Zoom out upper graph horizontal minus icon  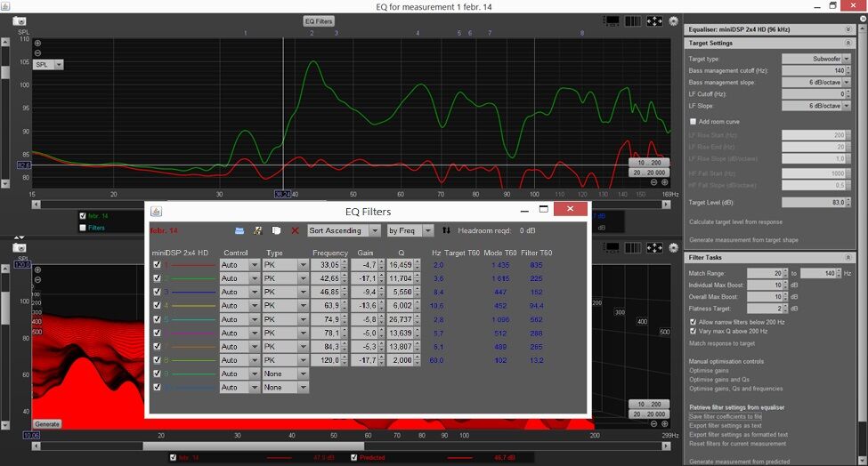(x=653, y=182)
